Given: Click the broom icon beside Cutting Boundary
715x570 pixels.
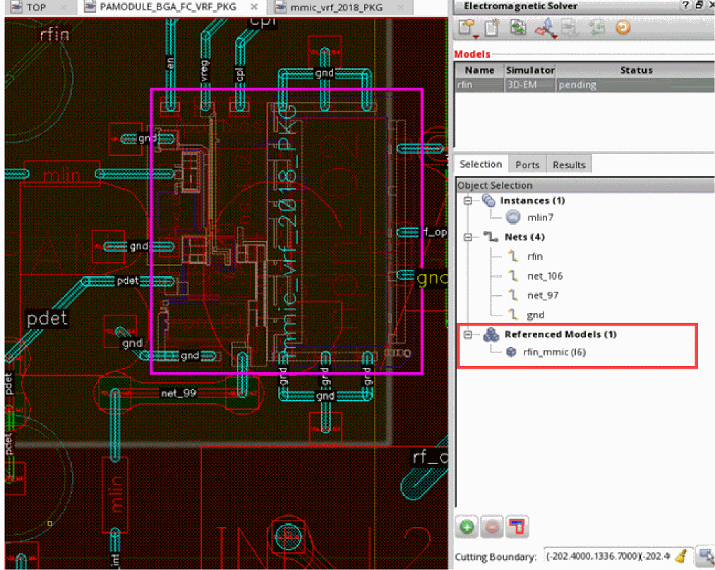Looking at the screenshot, I should 681,556.
